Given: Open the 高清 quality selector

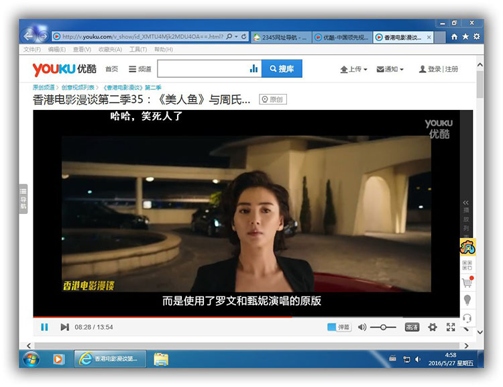Looking at the screenshot, I should coord(412,327).
